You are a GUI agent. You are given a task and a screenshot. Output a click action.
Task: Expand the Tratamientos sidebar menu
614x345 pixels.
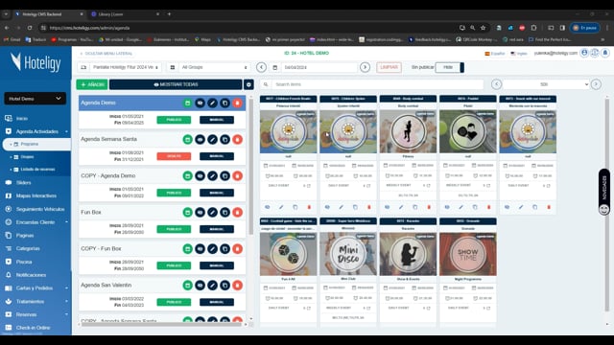pos(36,302)
